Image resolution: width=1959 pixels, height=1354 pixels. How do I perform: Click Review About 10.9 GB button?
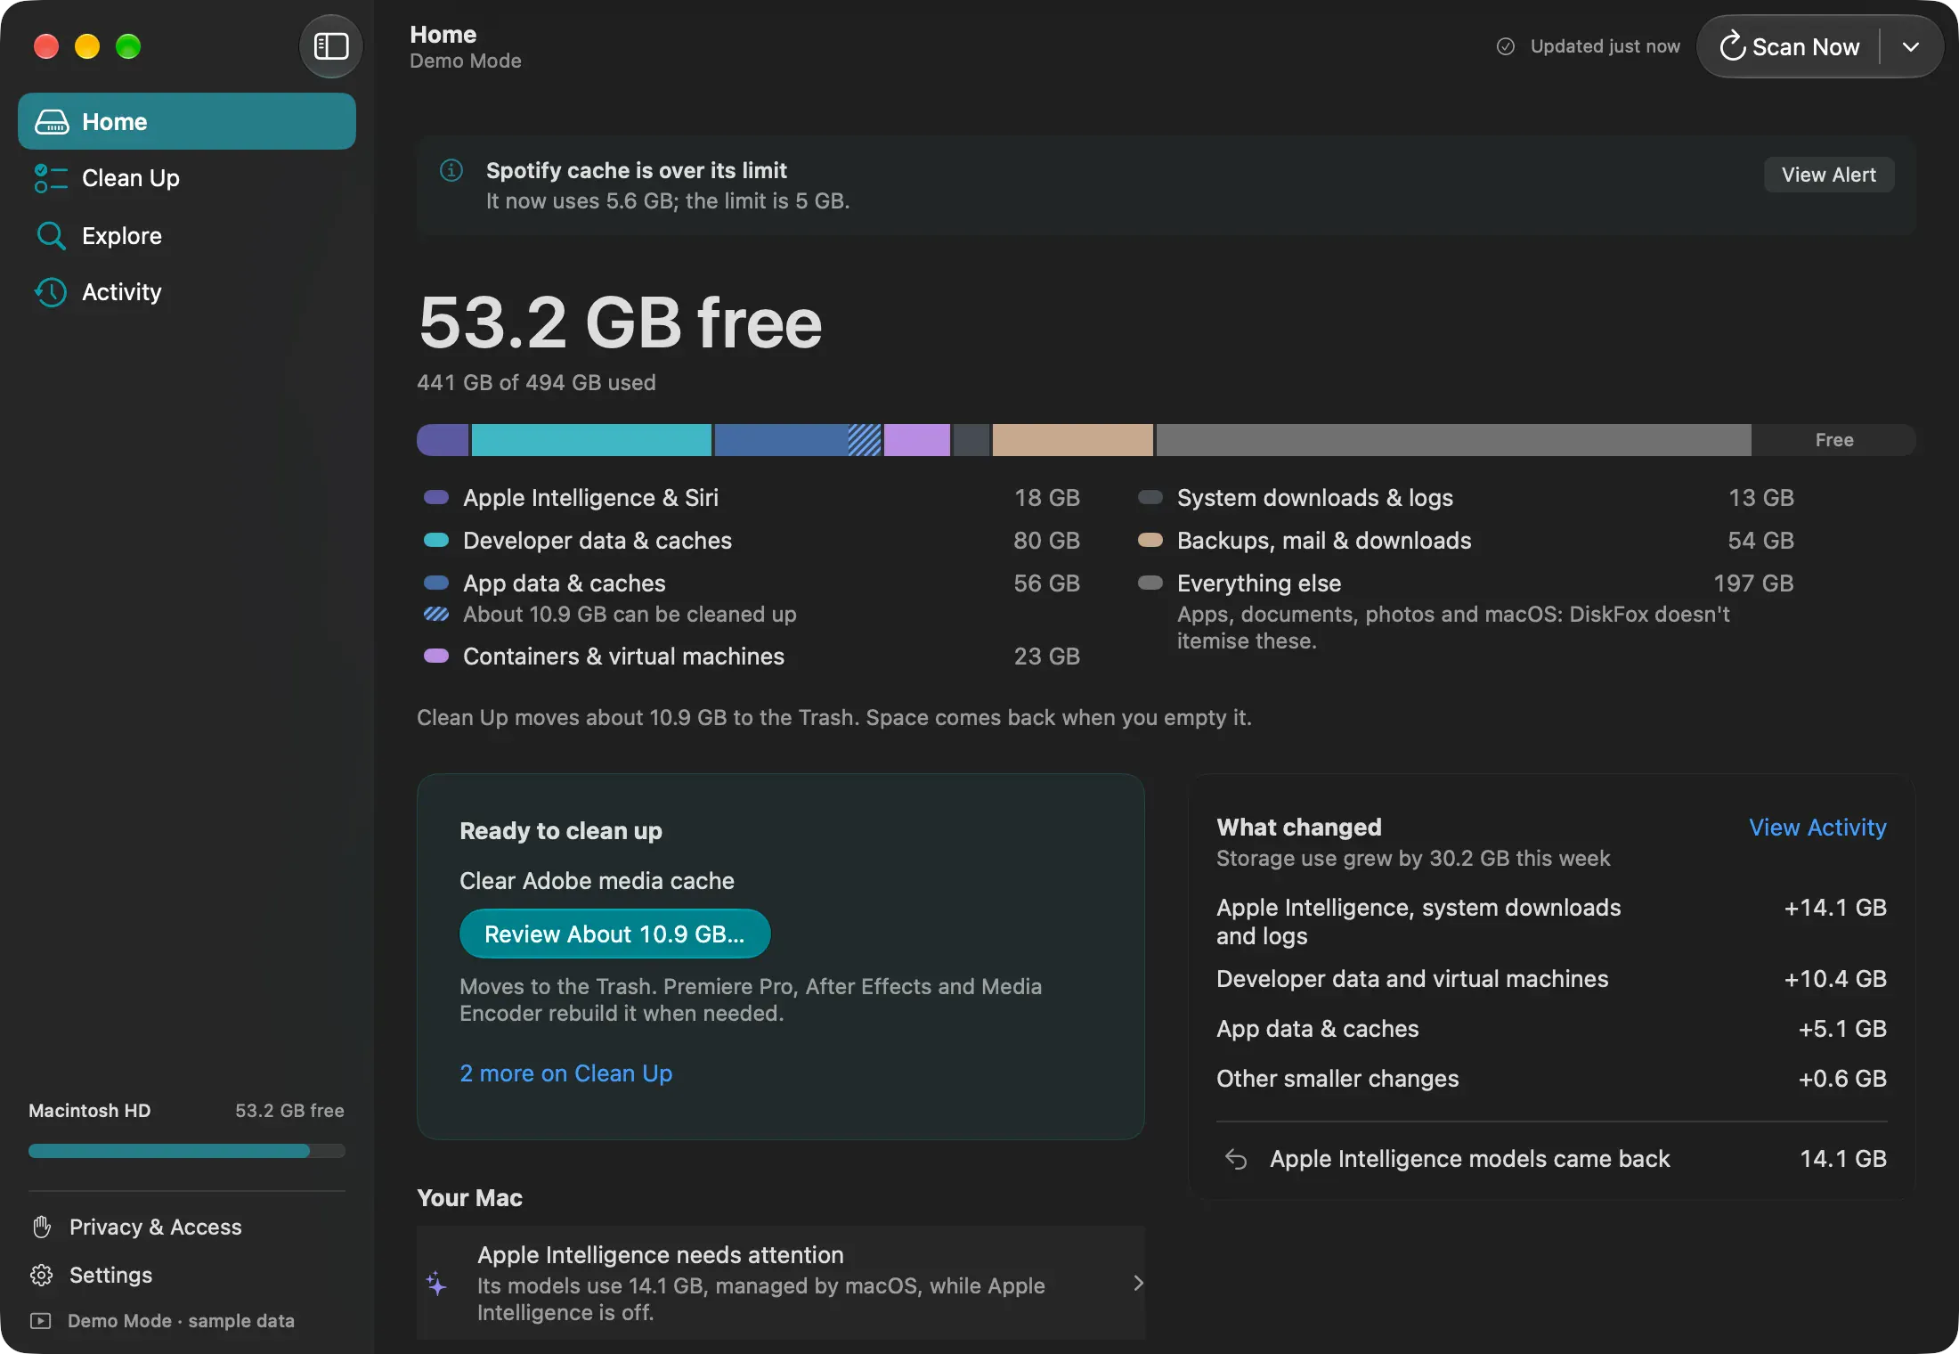pos(614,934)
